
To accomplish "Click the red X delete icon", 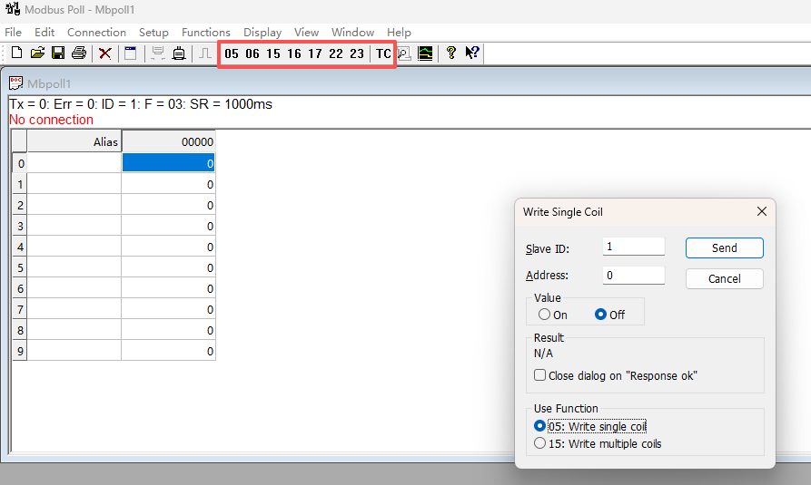I will point(105,53).
